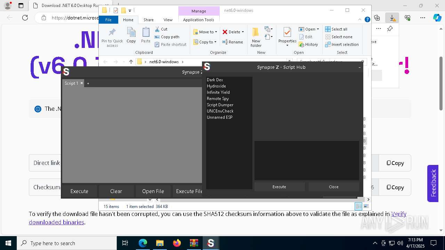Switch to large icons view in Explorer status bar
Image resolution: width=445 pixels, height=250 pixels.
366,206
